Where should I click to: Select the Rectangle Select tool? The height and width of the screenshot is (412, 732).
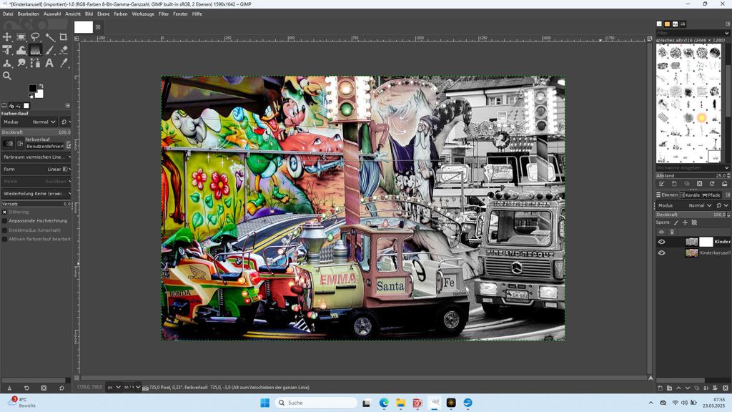(x=21, y=37)
